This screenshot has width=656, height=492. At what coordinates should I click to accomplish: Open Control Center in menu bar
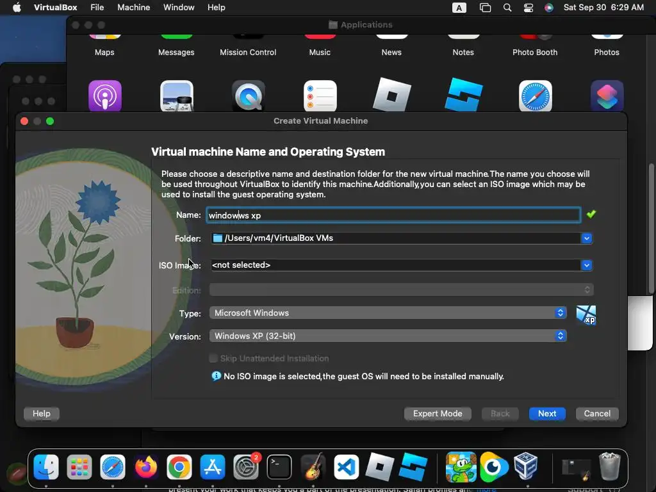point(529,8)
